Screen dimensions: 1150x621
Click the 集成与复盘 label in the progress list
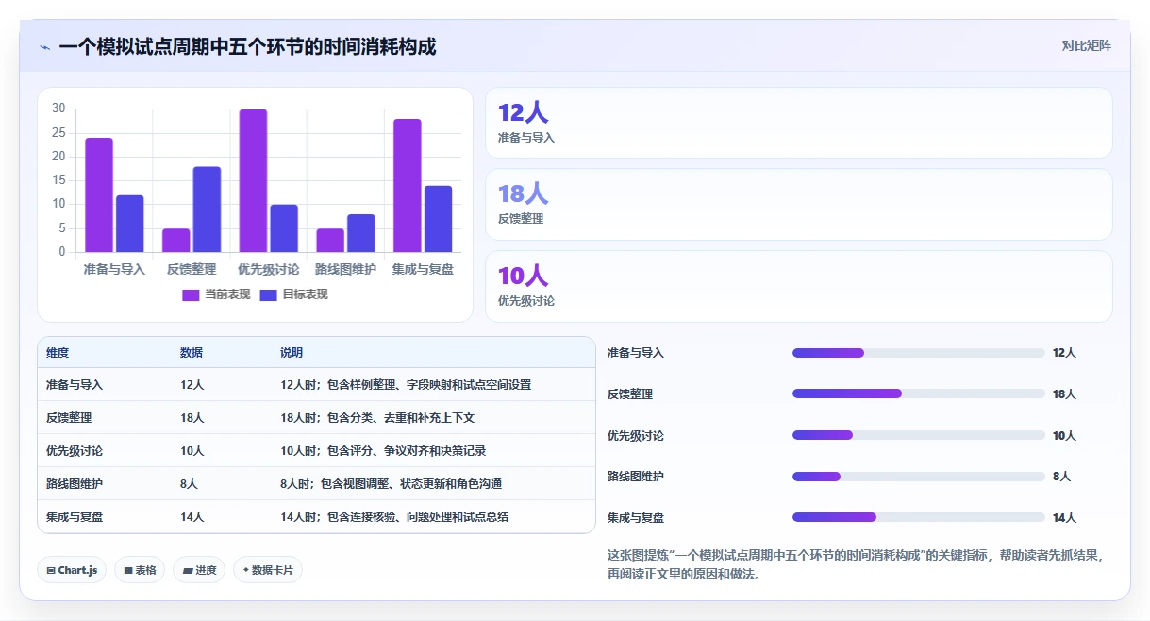coord(636,517)
